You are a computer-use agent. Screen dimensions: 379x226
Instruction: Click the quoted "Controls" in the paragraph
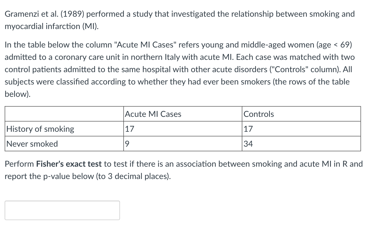[x=317, y=69]
